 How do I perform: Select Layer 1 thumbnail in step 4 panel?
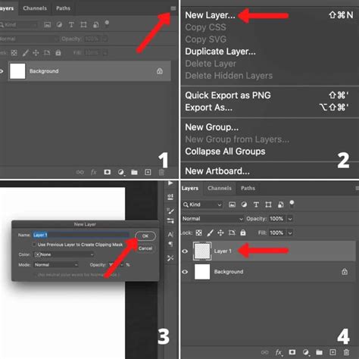coord(202,251)
